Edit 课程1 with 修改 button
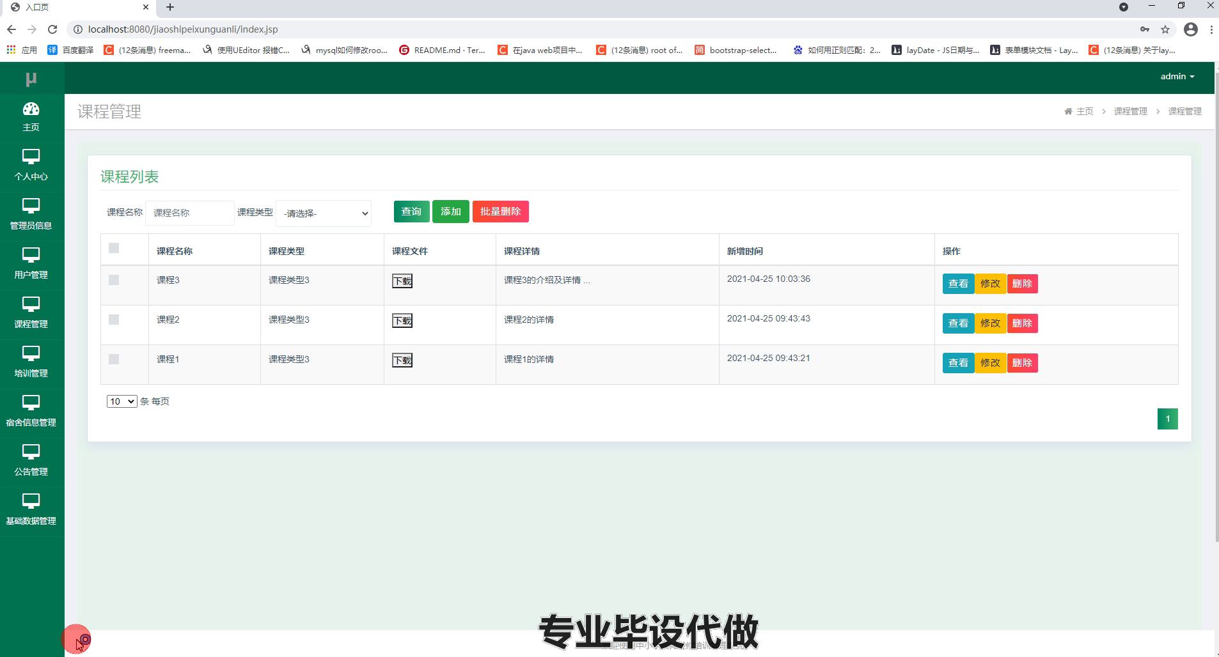This screenshot has width=1219, height=657. pyautogui.click(x=990, y=363)
